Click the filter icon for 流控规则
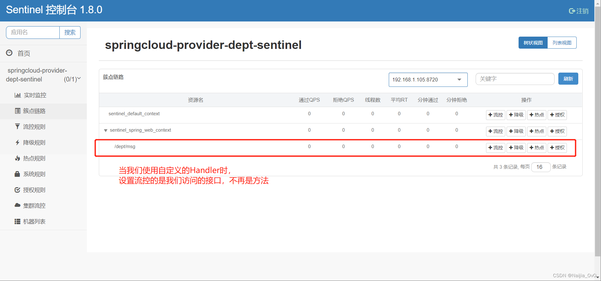601x281 pixels. [x=17, y=127]
